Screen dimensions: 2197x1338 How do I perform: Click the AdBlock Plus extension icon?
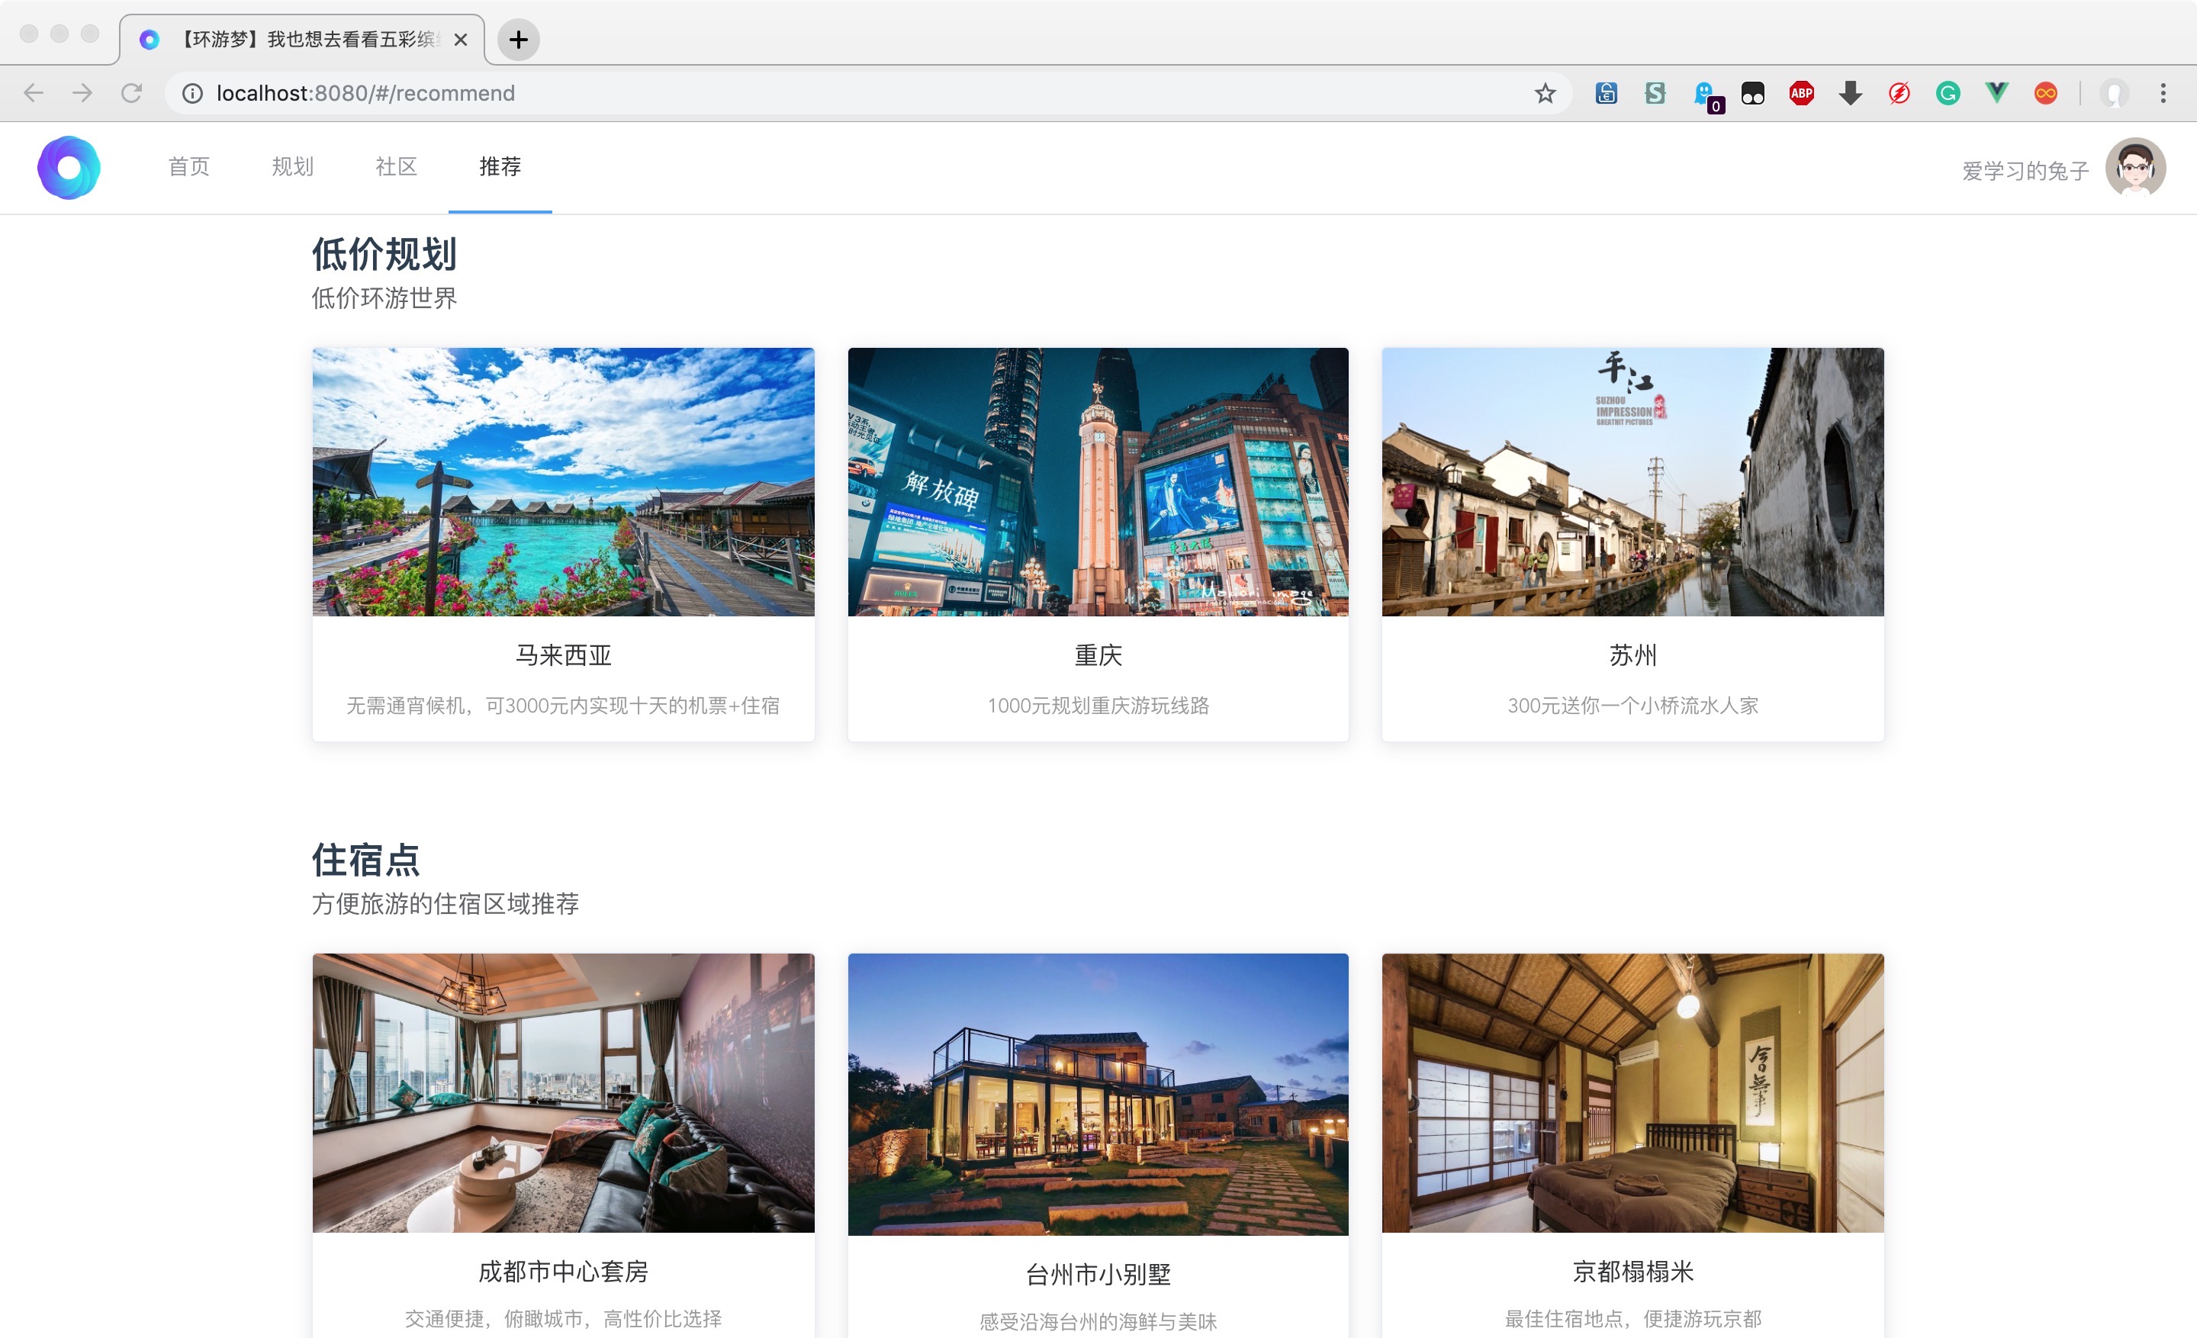click(1801, 93)
